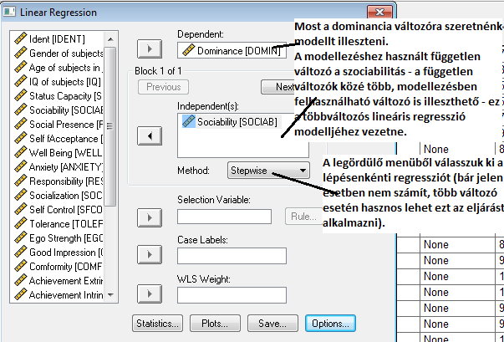Open the Statistics... dialog

[156, 323]
